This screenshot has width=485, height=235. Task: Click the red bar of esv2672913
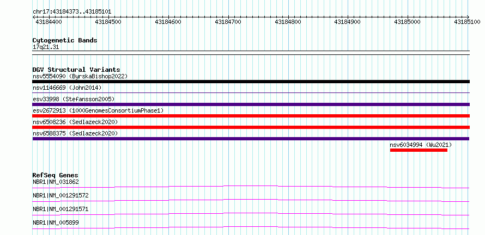251,116
